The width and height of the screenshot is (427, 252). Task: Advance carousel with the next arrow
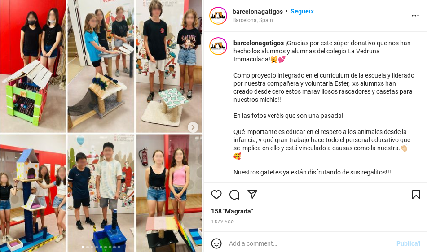point(193,127)
